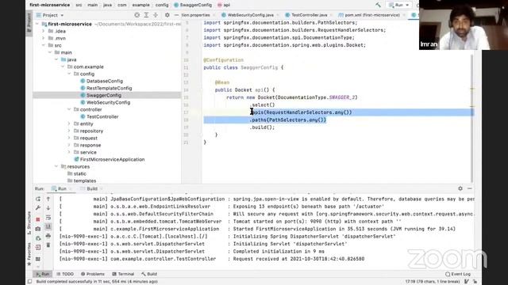Open Project panel gear options
508x285 pixels.
point(167,15)
